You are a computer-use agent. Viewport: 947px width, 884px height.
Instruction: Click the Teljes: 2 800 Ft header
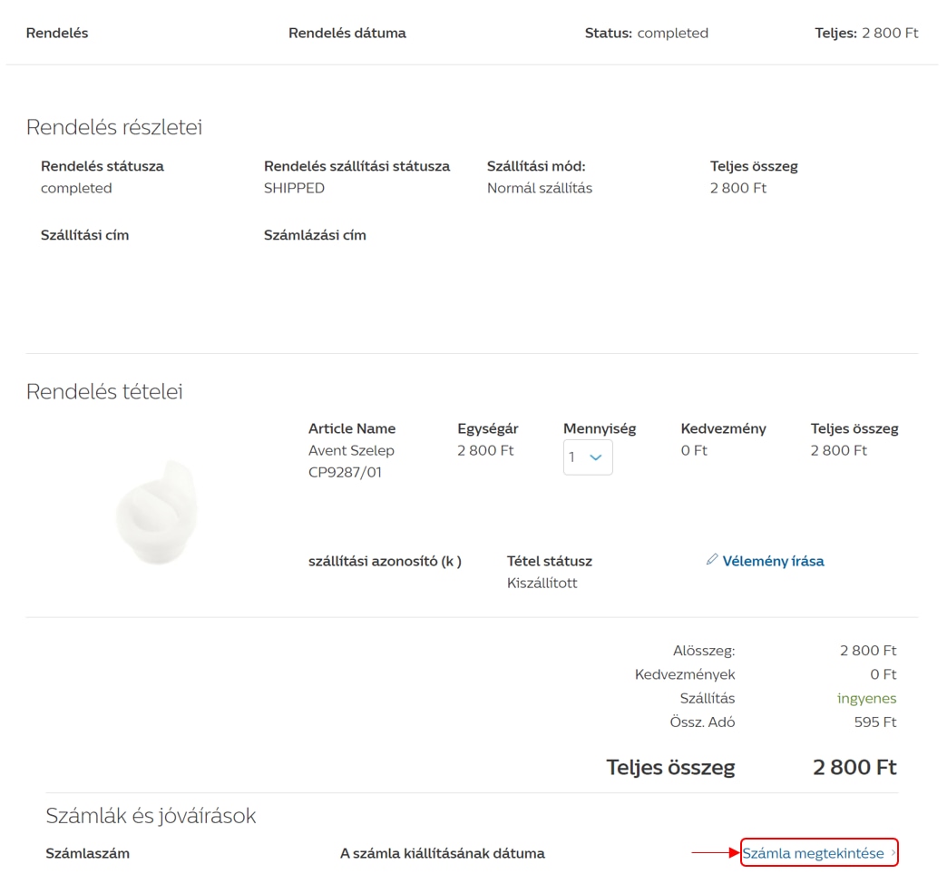click(866, 33)
